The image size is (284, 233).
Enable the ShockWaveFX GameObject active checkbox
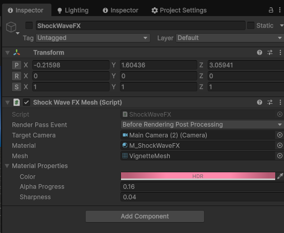(29, 25)
